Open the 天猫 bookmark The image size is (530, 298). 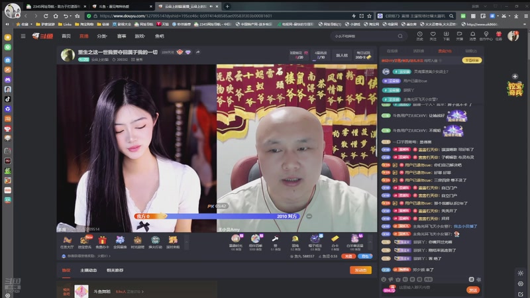tap(162, 25)
